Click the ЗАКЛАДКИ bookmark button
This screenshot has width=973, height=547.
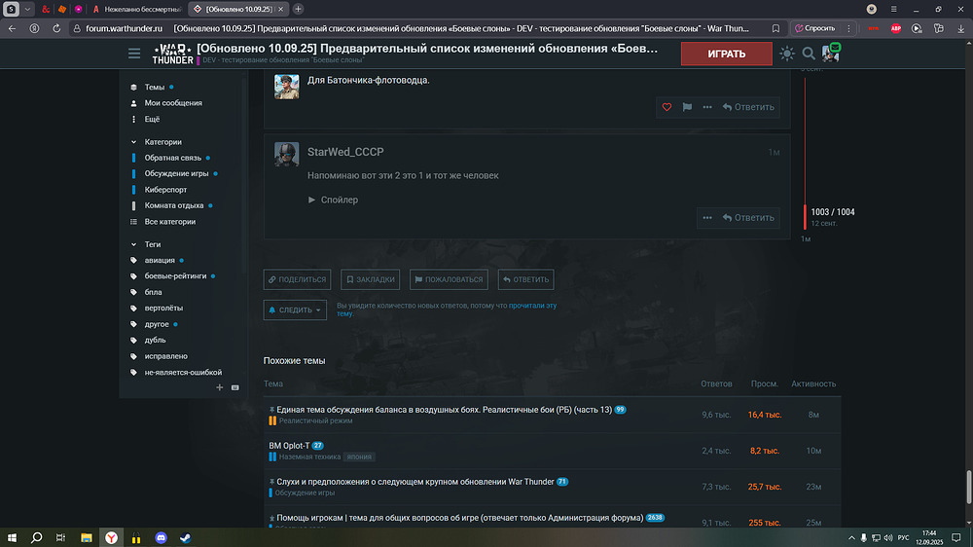point(370,279)
